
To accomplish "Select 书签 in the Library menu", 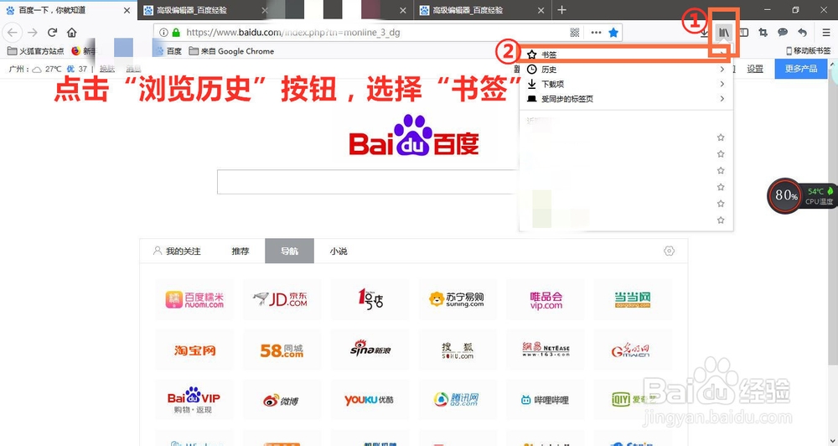I will [x=626, y=54].
